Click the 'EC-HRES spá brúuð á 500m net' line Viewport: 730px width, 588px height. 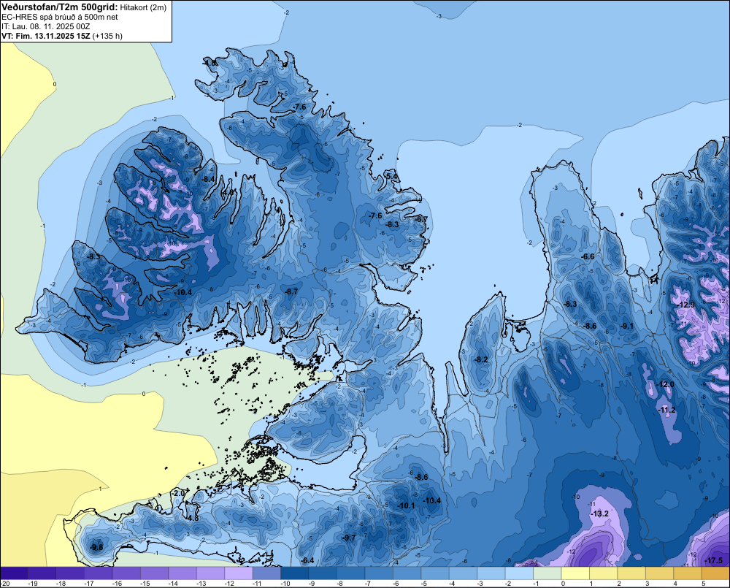coord(60,18)
